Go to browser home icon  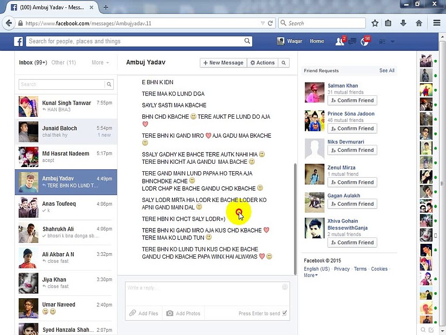pos(419,23)
